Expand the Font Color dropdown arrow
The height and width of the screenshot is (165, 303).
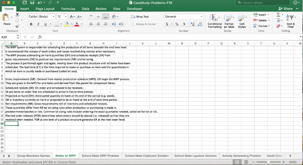pyautogui.click(x=82, y=24)
